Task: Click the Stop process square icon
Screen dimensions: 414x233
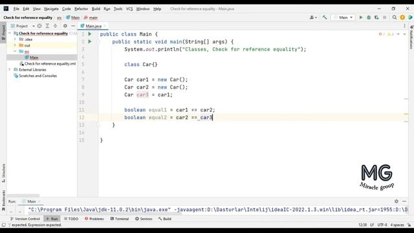Action: 384,17
